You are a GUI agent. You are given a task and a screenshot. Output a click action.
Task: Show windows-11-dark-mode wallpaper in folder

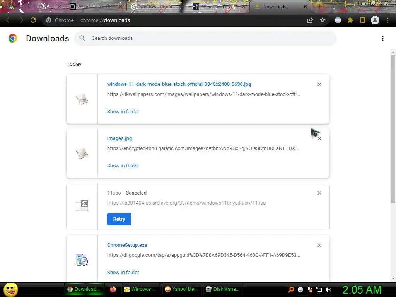123,112
